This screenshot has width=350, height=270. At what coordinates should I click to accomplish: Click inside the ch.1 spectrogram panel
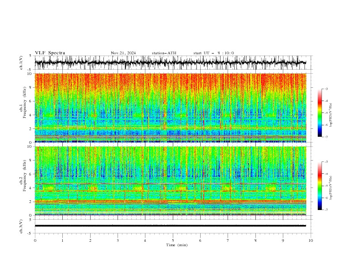[x=170, y=108]
